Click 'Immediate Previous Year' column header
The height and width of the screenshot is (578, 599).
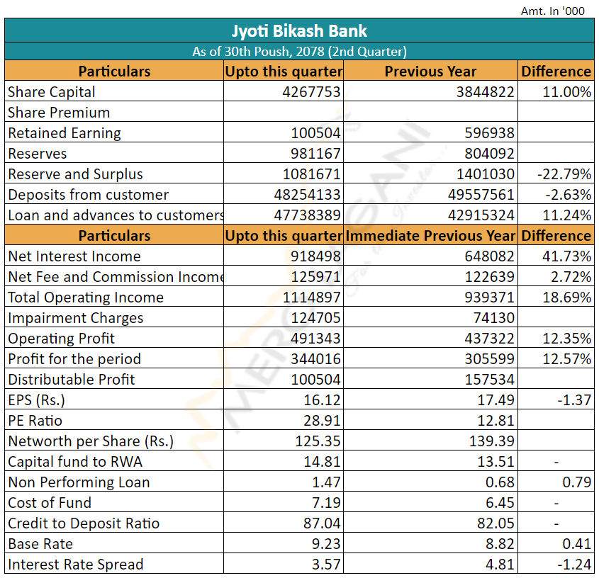pos(430,236)
